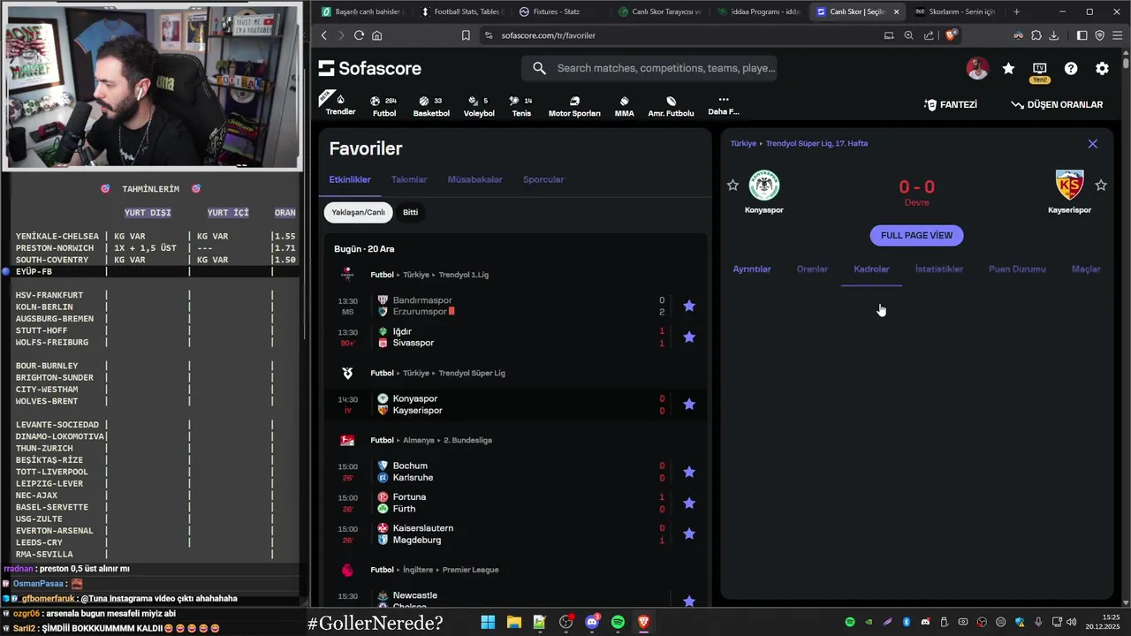
Task: Open the MMA sports category
Action: [624, 106]
